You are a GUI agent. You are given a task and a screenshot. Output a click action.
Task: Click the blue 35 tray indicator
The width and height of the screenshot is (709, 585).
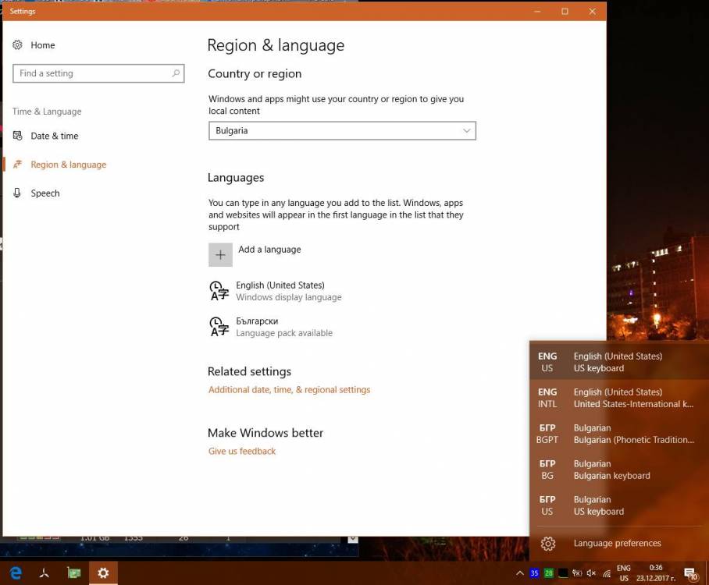[x=534, y=573]
